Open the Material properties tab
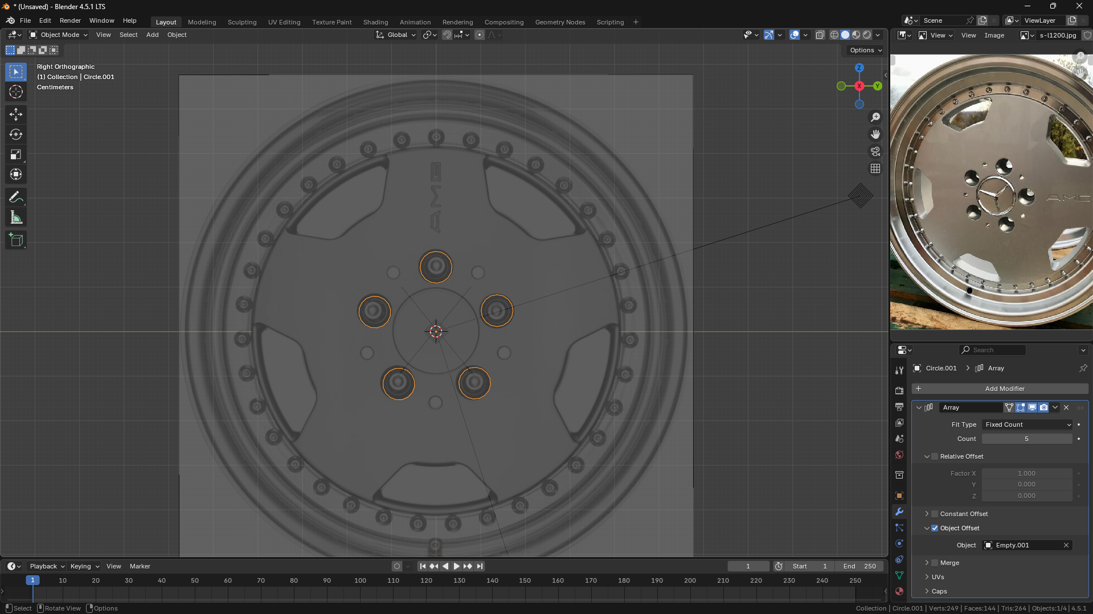 click(x=899, y=591)
